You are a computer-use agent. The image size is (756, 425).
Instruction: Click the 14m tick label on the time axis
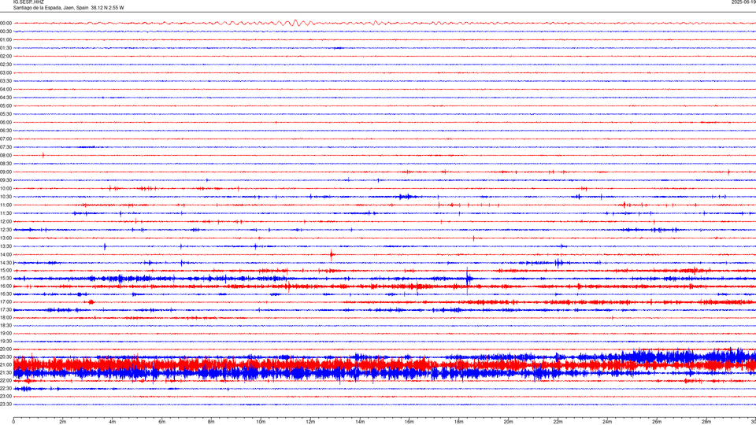click(360, 422)
